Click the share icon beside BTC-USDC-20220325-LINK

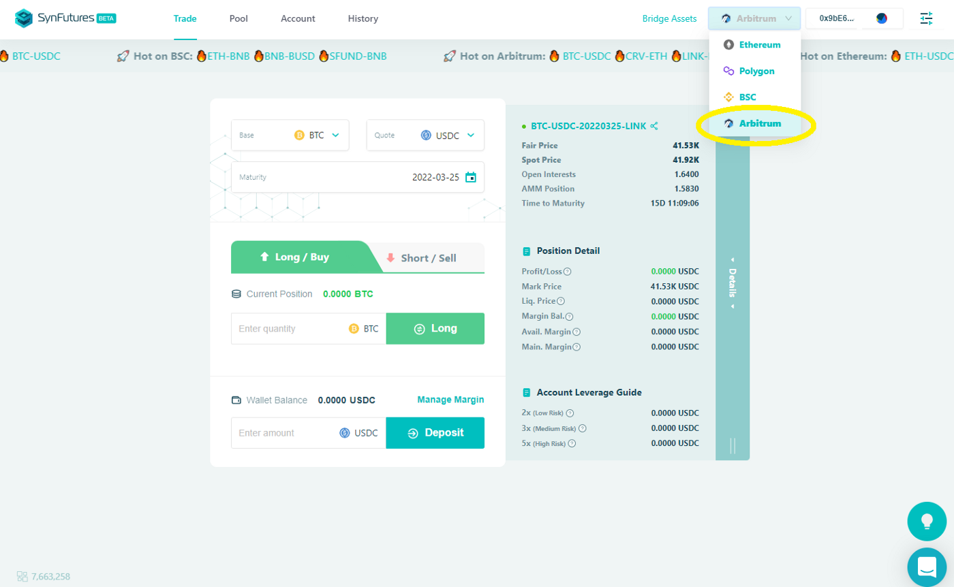pyautogui.click(x=654, y=126)
